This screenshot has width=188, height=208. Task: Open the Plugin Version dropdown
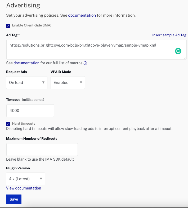(x=25, y=179)
